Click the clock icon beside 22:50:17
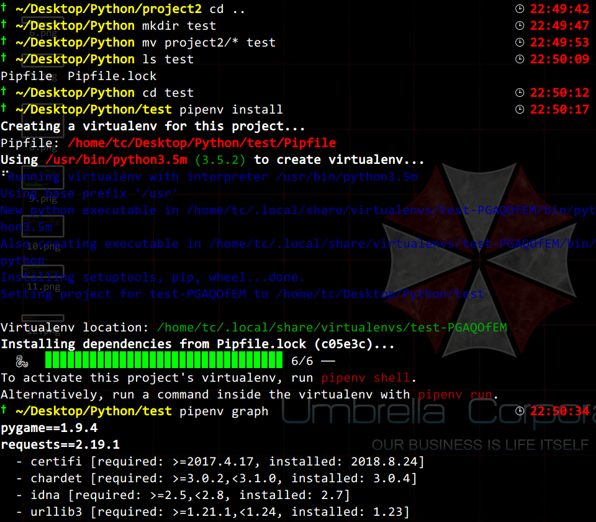Image resolution: width=596 pixels, height=522 pixels. 520,109
